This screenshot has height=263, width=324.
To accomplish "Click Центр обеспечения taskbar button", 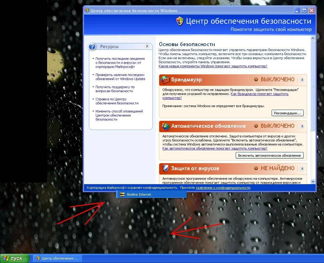I will click(x=58, y=258).
